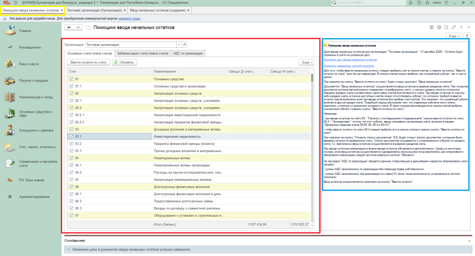Open notifications bell in top bar

point(411,3)
